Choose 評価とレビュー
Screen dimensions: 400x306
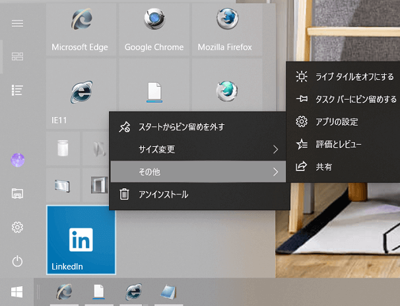[344, 144]
